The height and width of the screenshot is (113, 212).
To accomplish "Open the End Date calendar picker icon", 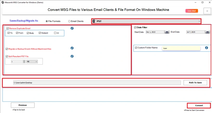I will click(207, 32).
